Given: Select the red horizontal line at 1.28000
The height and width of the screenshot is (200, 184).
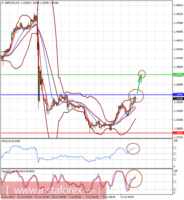Looking at the screenshot, I should click(87, 133).
